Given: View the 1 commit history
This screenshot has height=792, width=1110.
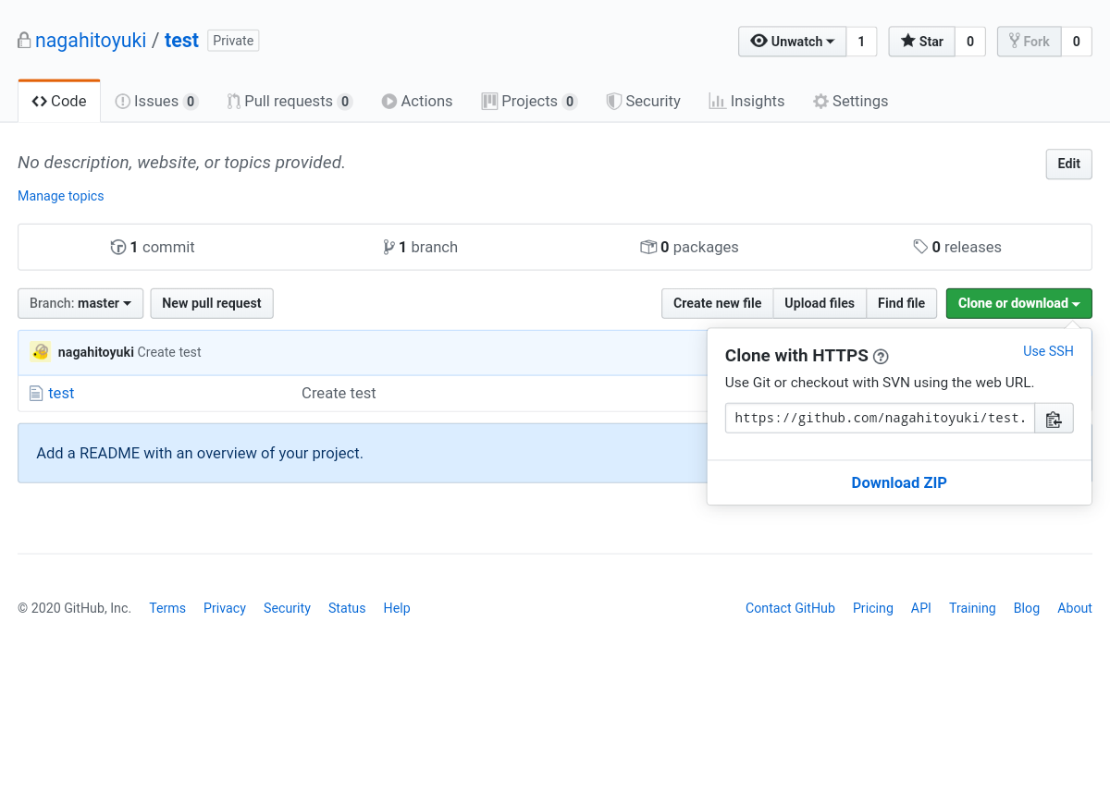Looking at the screenshot, I should [x=153, y=247].
